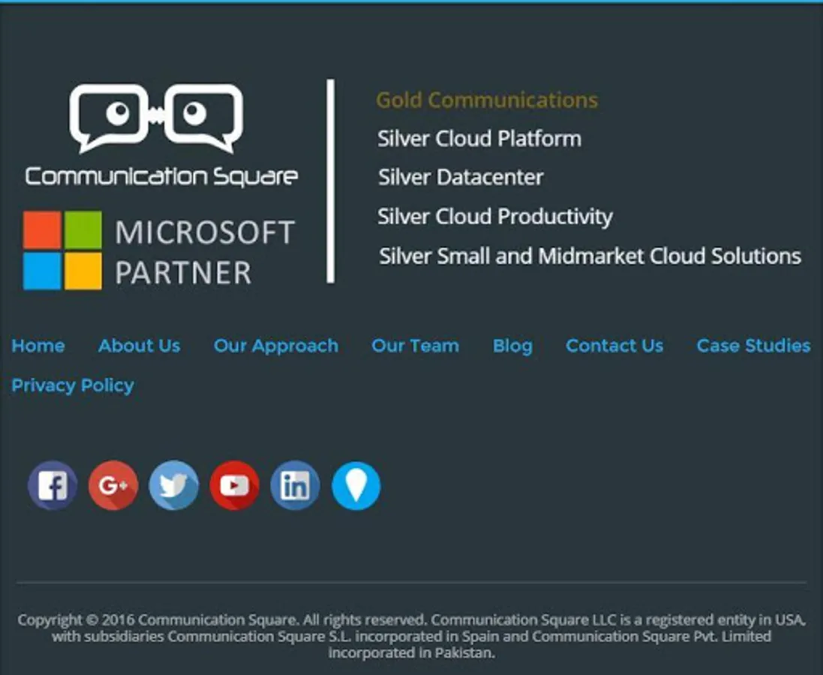
Task: Click the location pin icon
Action: tap(356, 485)
